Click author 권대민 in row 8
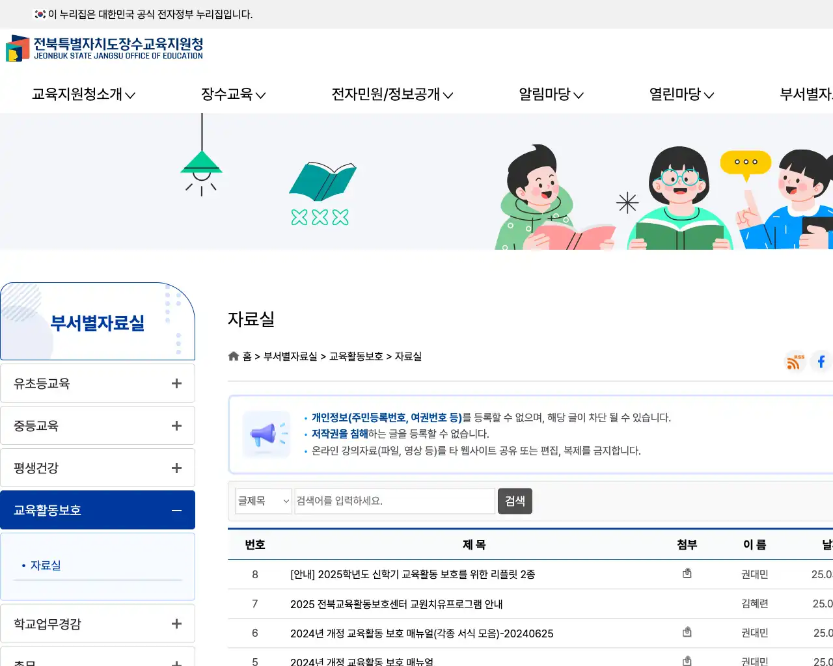This screenshot has width=833, height=666. point(755,574)
